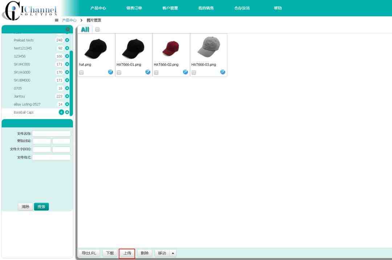This screenshot has width=392, height=260.
Task: Click the iChannel Solution logo
Action: click(29, 11)
